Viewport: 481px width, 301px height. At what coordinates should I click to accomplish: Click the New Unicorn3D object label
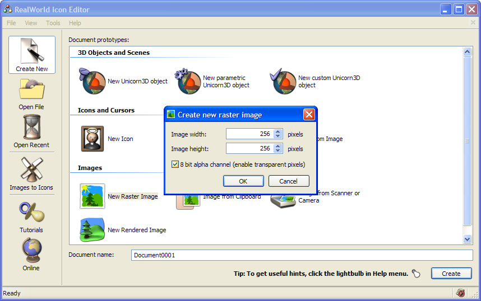(x=137, y=81)
